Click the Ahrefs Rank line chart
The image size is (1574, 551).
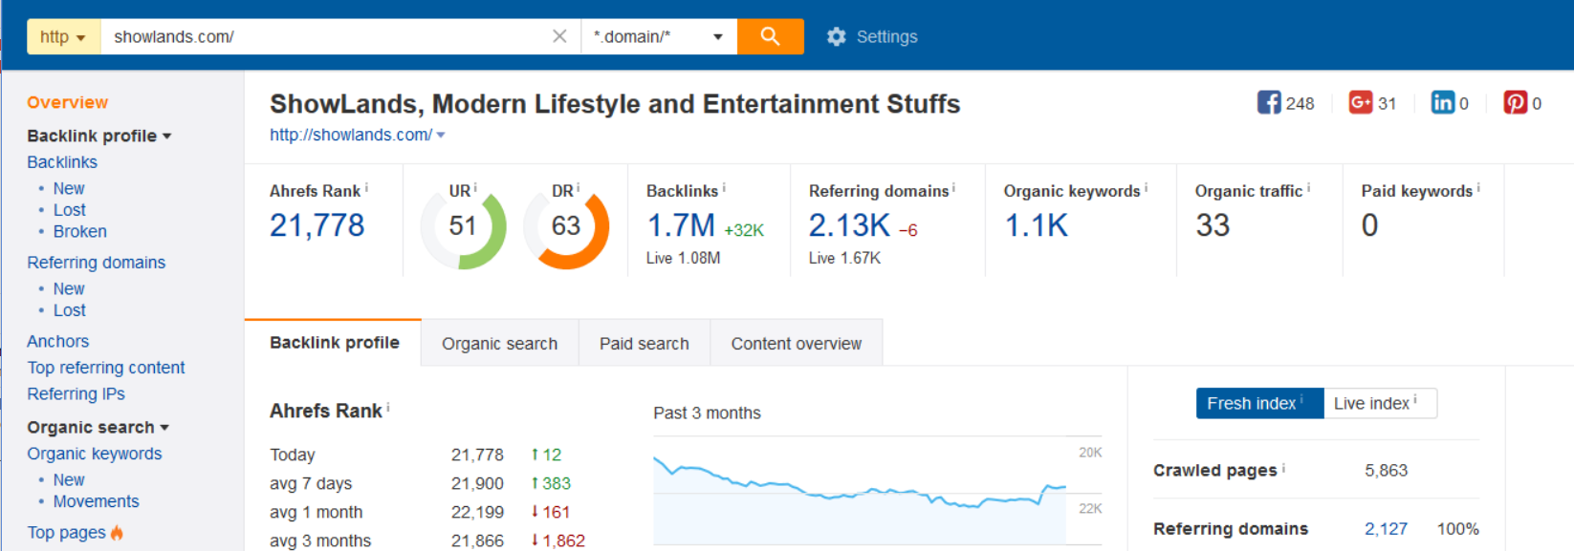pos(860,493)
